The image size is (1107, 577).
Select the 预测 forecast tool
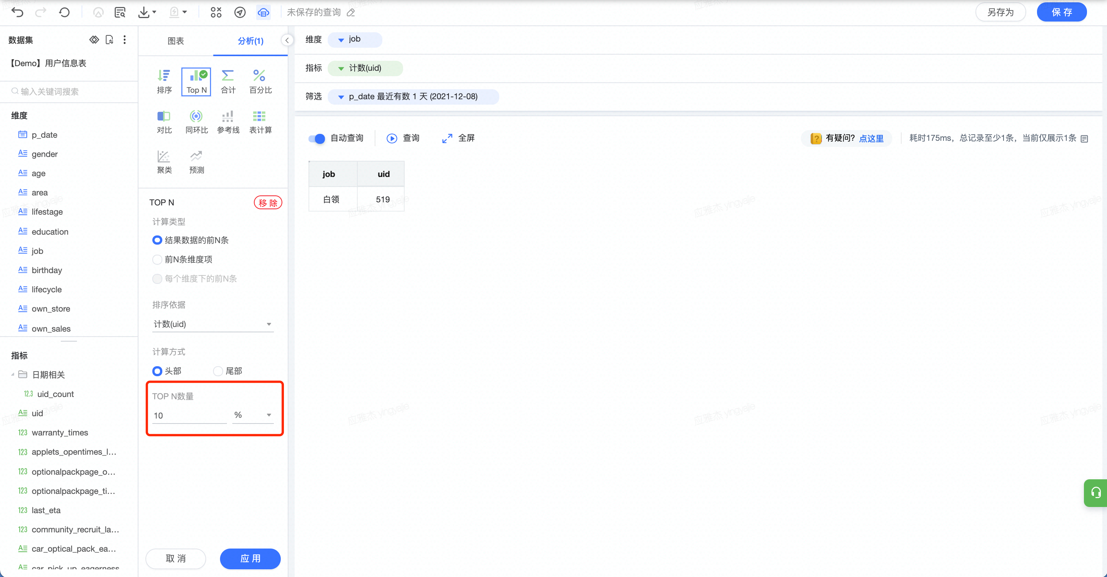tap(197, 162)
